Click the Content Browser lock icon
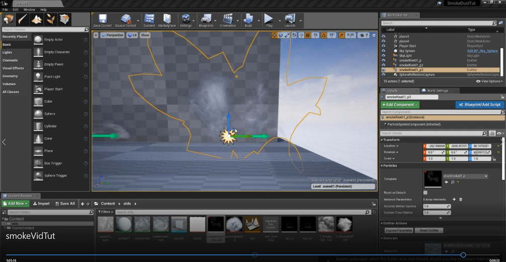 [x=374, y=204]
